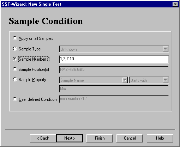Select the Sample Number(s) radio button
Image resolution: width=180 pixels, height=147 pixels.
(15, 59)
